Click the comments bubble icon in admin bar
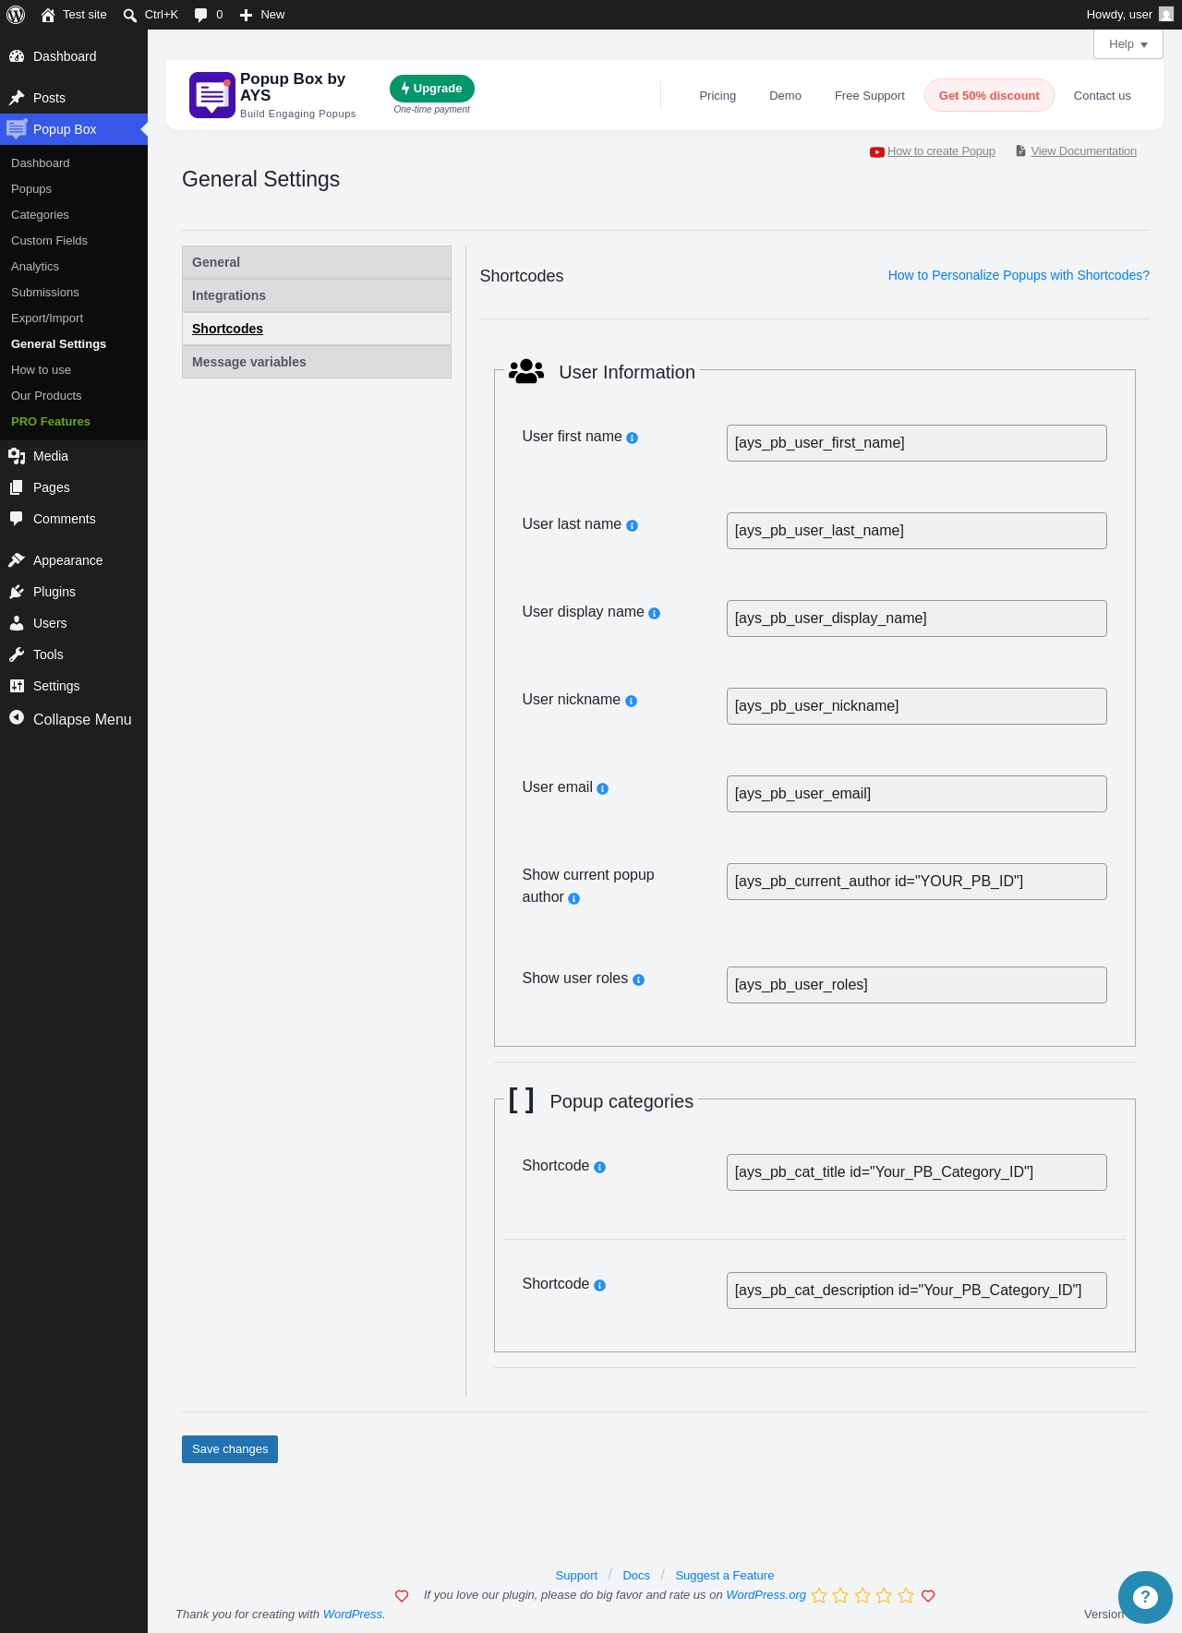 point(201,15)
